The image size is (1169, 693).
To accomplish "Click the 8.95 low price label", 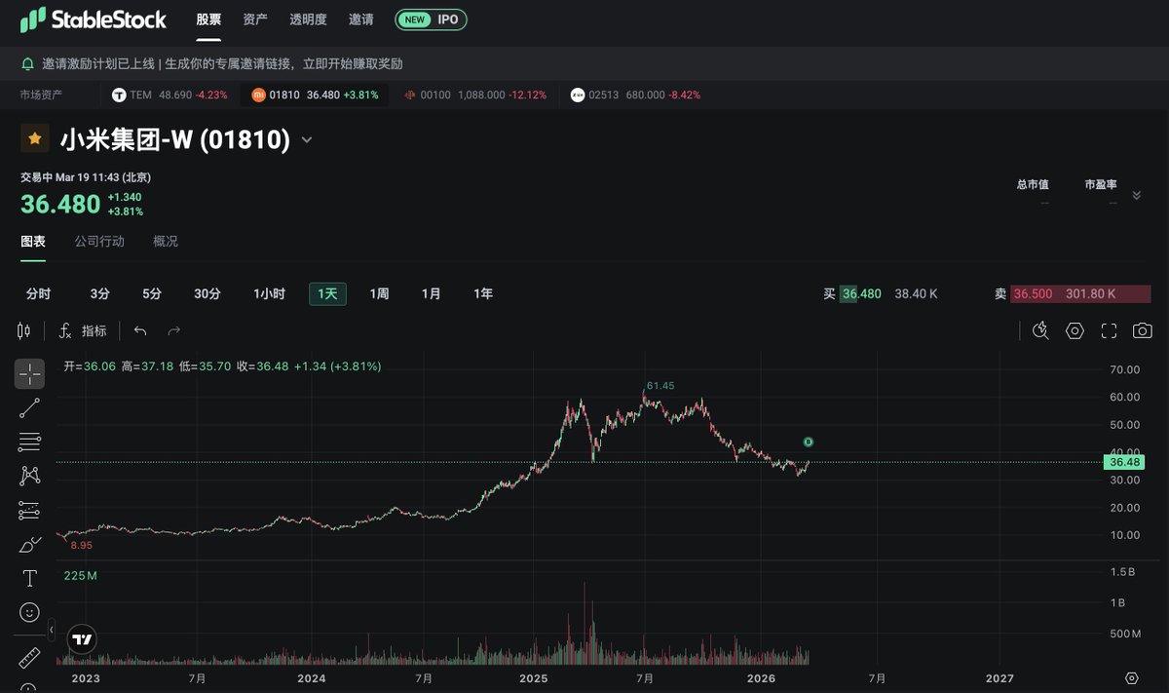I will [82, 546].
